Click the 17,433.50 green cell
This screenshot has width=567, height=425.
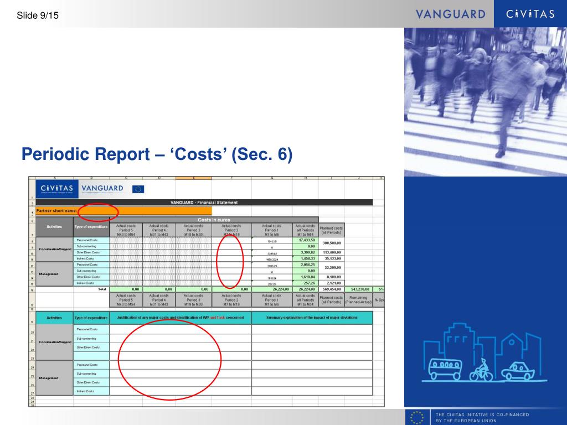click(x=305, y=240)
